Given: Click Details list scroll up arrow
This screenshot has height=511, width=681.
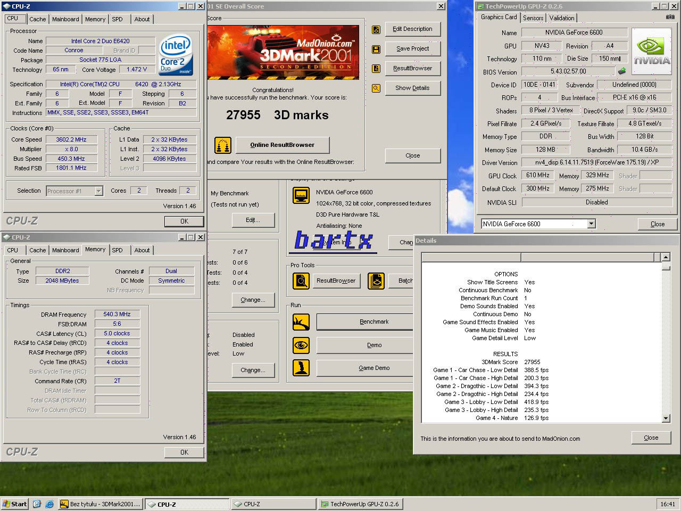Looking at the screenshot, I should tap(666, 258).
